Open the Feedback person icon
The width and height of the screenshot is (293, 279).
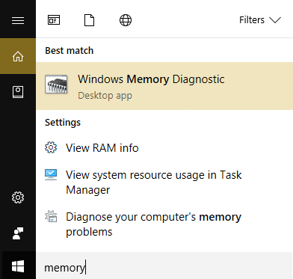[18, 233]
